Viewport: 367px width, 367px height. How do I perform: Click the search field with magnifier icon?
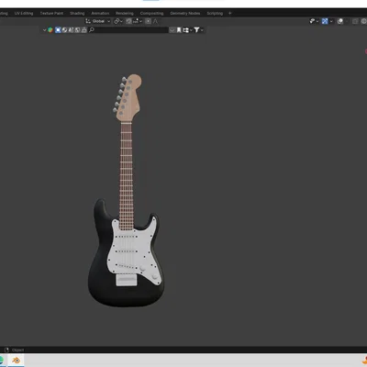pyautogui.click(x=128, y=30)
